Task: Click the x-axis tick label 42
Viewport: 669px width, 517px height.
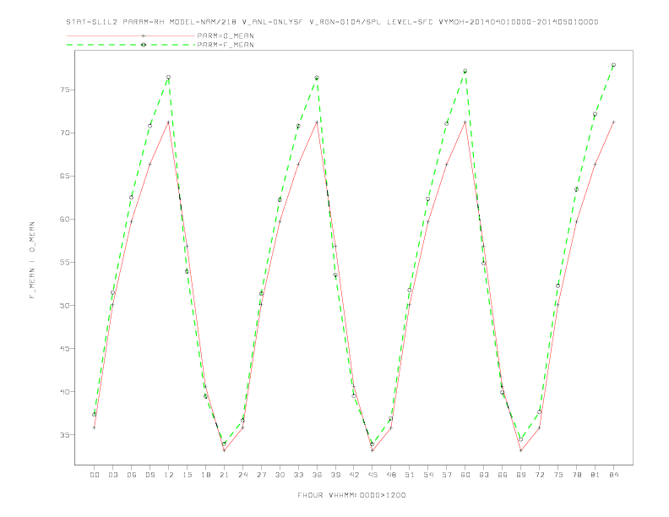Action: coord(354,475)
